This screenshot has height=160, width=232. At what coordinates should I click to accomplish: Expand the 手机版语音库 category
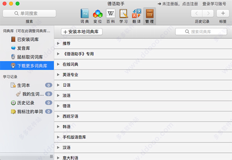[58, 137]
